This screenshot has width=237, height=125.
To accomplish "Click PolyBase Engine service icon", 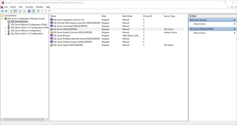I will point(51,42).
